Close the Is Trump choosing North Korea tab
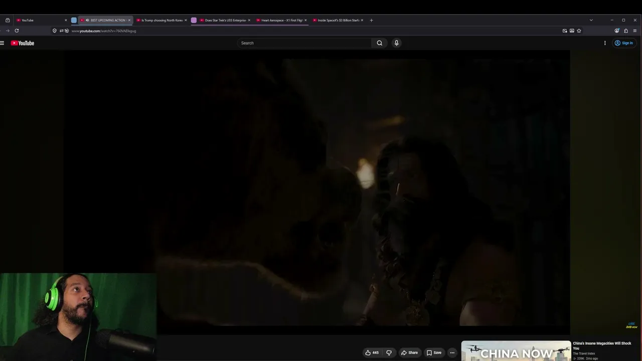 (x=186, y=20)
